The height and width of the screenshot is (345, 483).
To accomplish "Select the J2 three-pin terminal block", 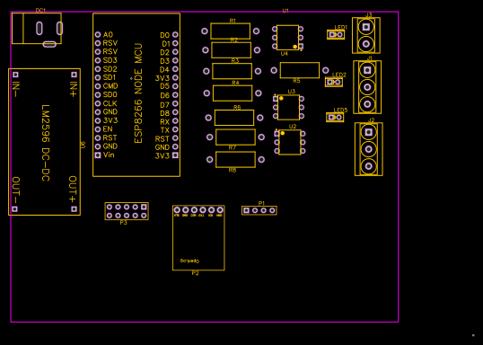I will [369, 149].
